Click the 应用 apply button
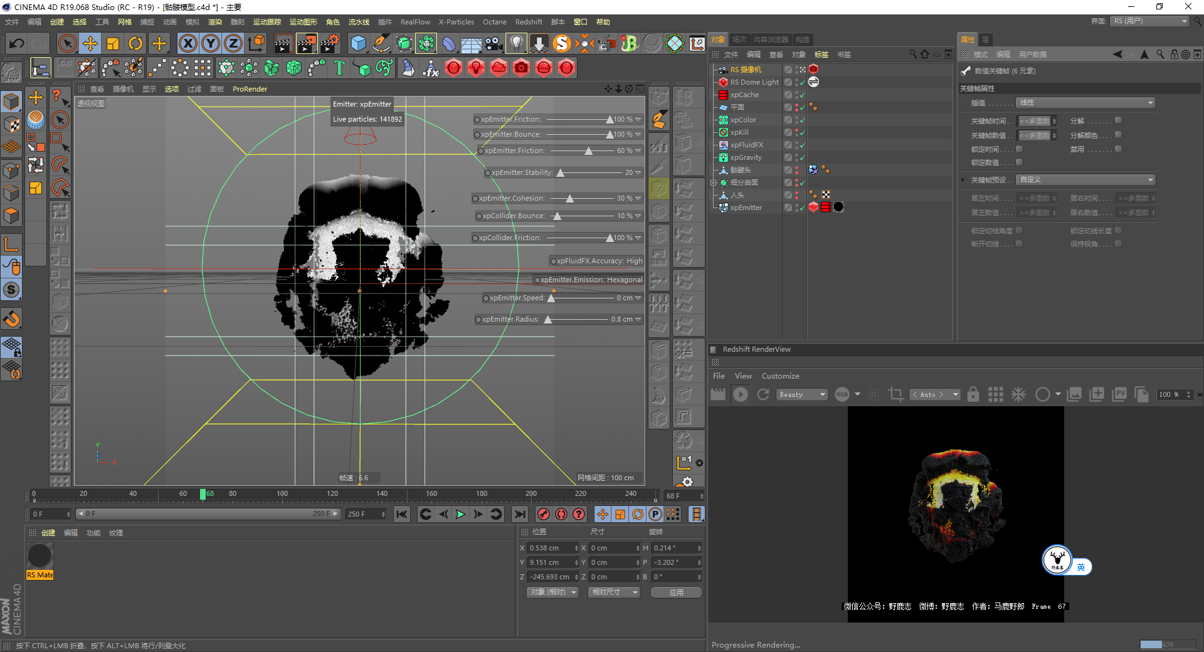 click(x=676, y=592)
